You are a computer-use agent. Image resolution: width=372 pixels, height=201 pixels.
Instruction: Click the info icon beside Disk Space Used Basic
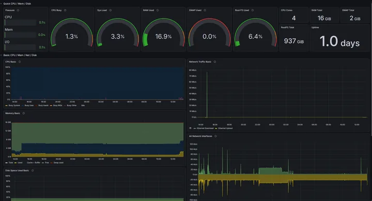[x=33, y=170]
